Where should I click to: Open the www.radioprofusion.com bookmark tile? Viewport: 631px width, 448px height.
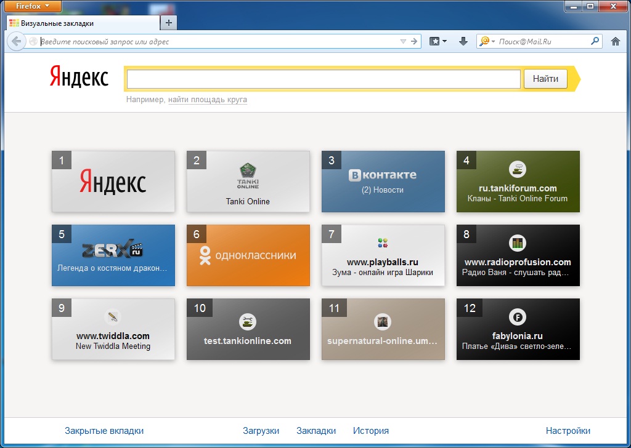(x=518, y=255)
